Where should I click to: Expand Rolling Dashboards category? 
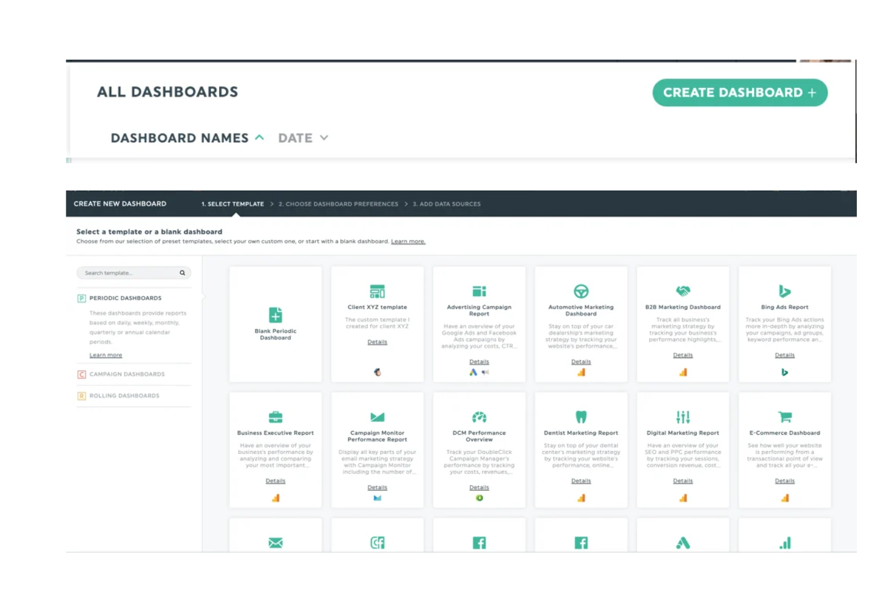(x=124, y=396)
